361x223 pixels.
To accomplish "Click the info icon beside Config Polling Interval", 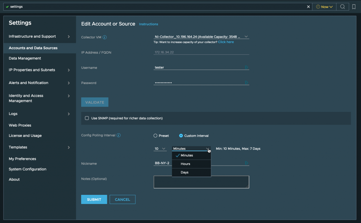I will point(118,135).
